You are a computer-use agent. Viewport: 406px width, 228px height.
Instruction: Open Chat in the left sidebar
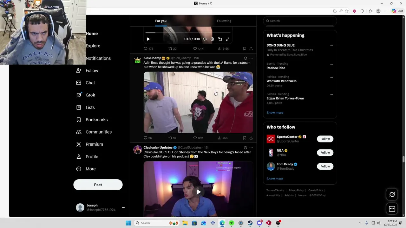tap(86, 83)
